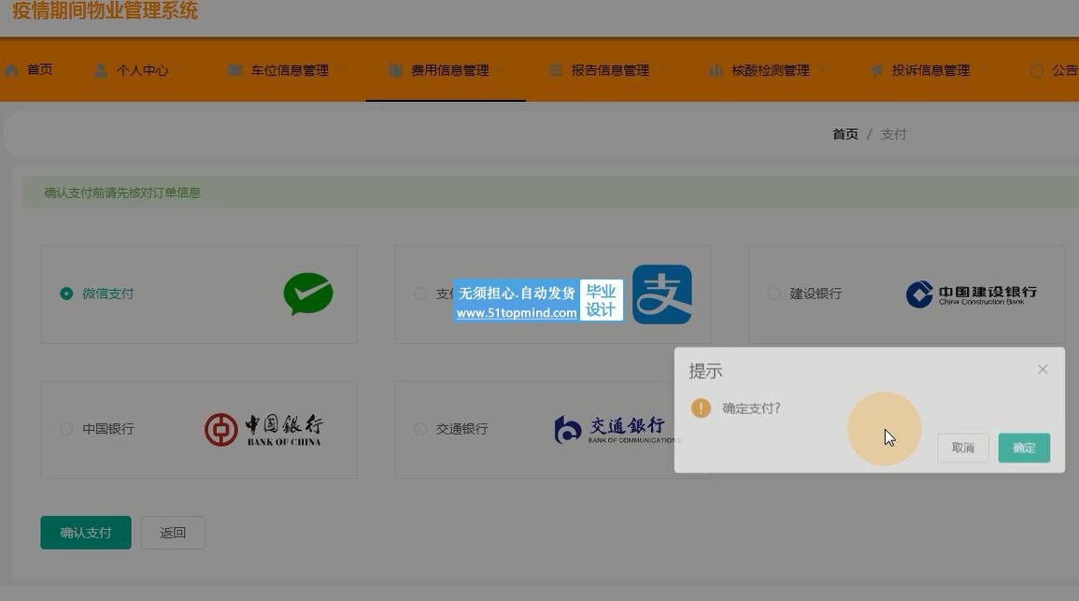This screenshot has height=601, width=1079.
Task: Click the icon beside 公告 in the navigation bar
Action: click(x=1036, y=70)
